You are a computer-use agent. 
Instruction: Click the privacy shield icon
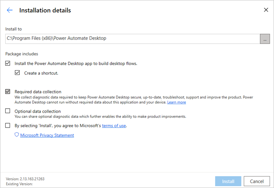point(17,135)
